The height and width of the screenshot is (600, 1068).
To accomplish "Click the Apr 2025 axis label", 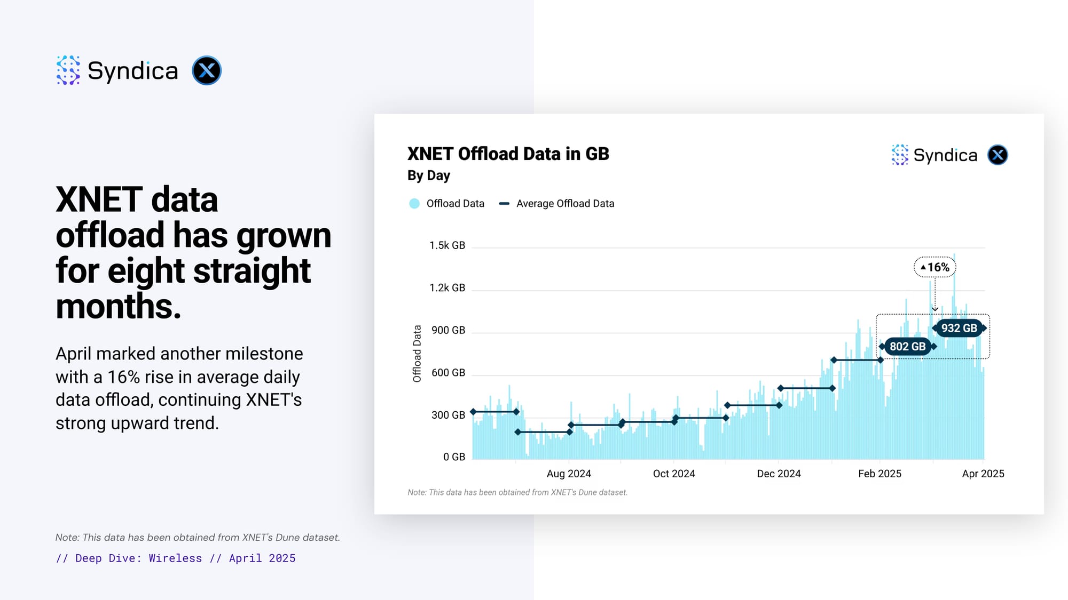I will (983, 474).
